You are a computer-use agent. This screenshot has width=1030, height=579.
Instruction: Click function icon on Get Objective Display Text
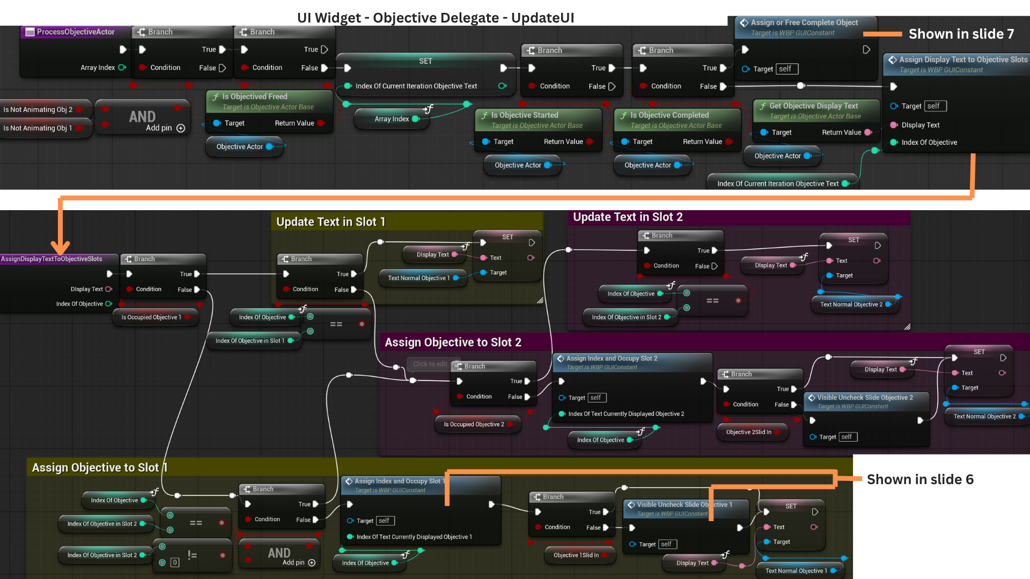762,106
